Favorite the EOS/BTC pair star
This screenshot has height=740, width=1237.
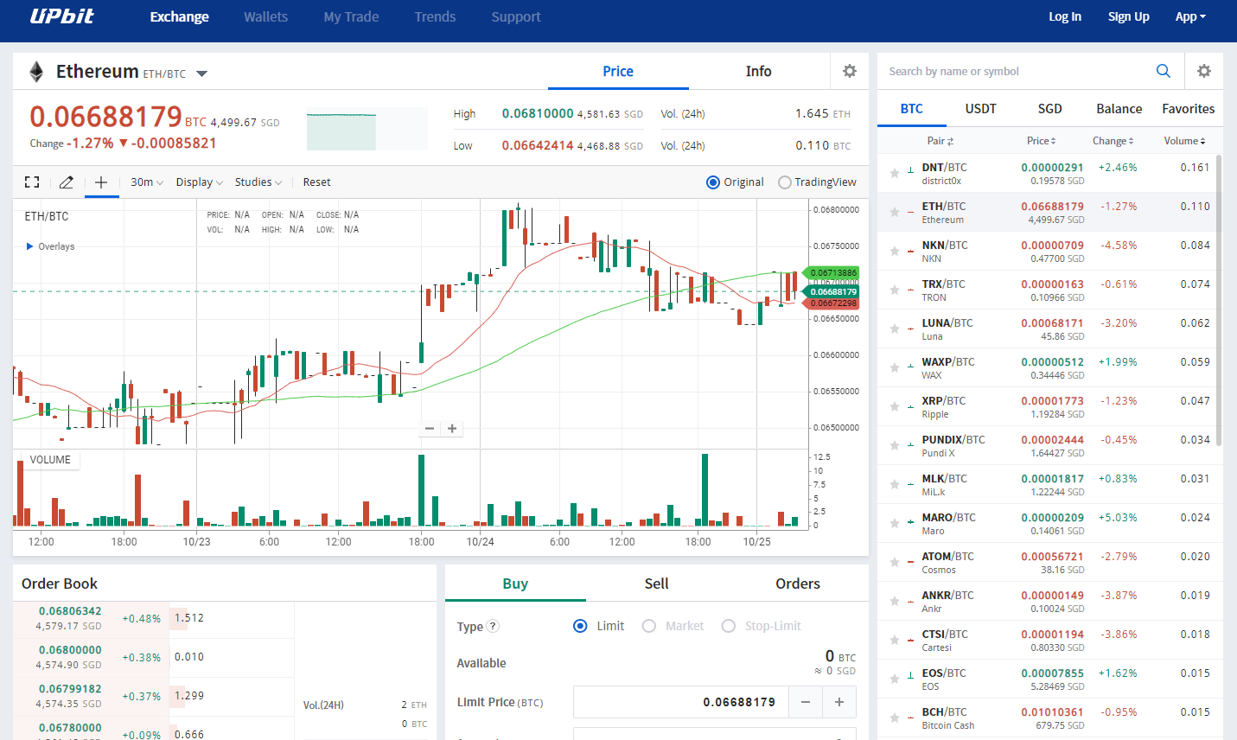click(895, 679)
